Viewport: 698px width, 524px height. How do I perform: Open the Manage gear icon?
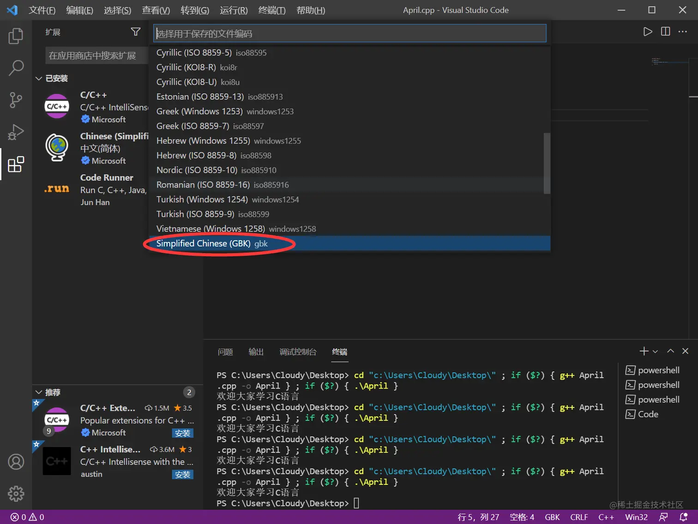click(16, 494)
